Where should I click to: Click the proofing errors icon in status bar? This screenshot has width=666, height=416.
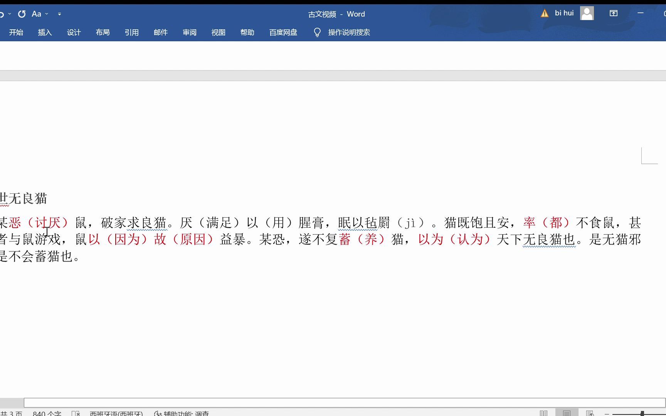coord(76,413)
